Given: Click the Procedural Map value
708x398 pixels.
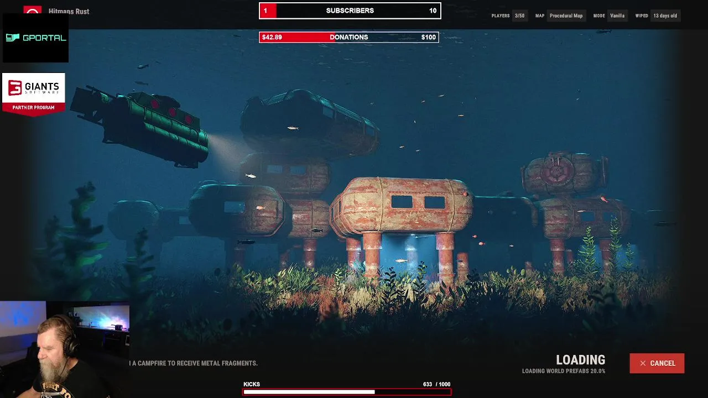Looking at the screenshot, I should click(566, 15).
